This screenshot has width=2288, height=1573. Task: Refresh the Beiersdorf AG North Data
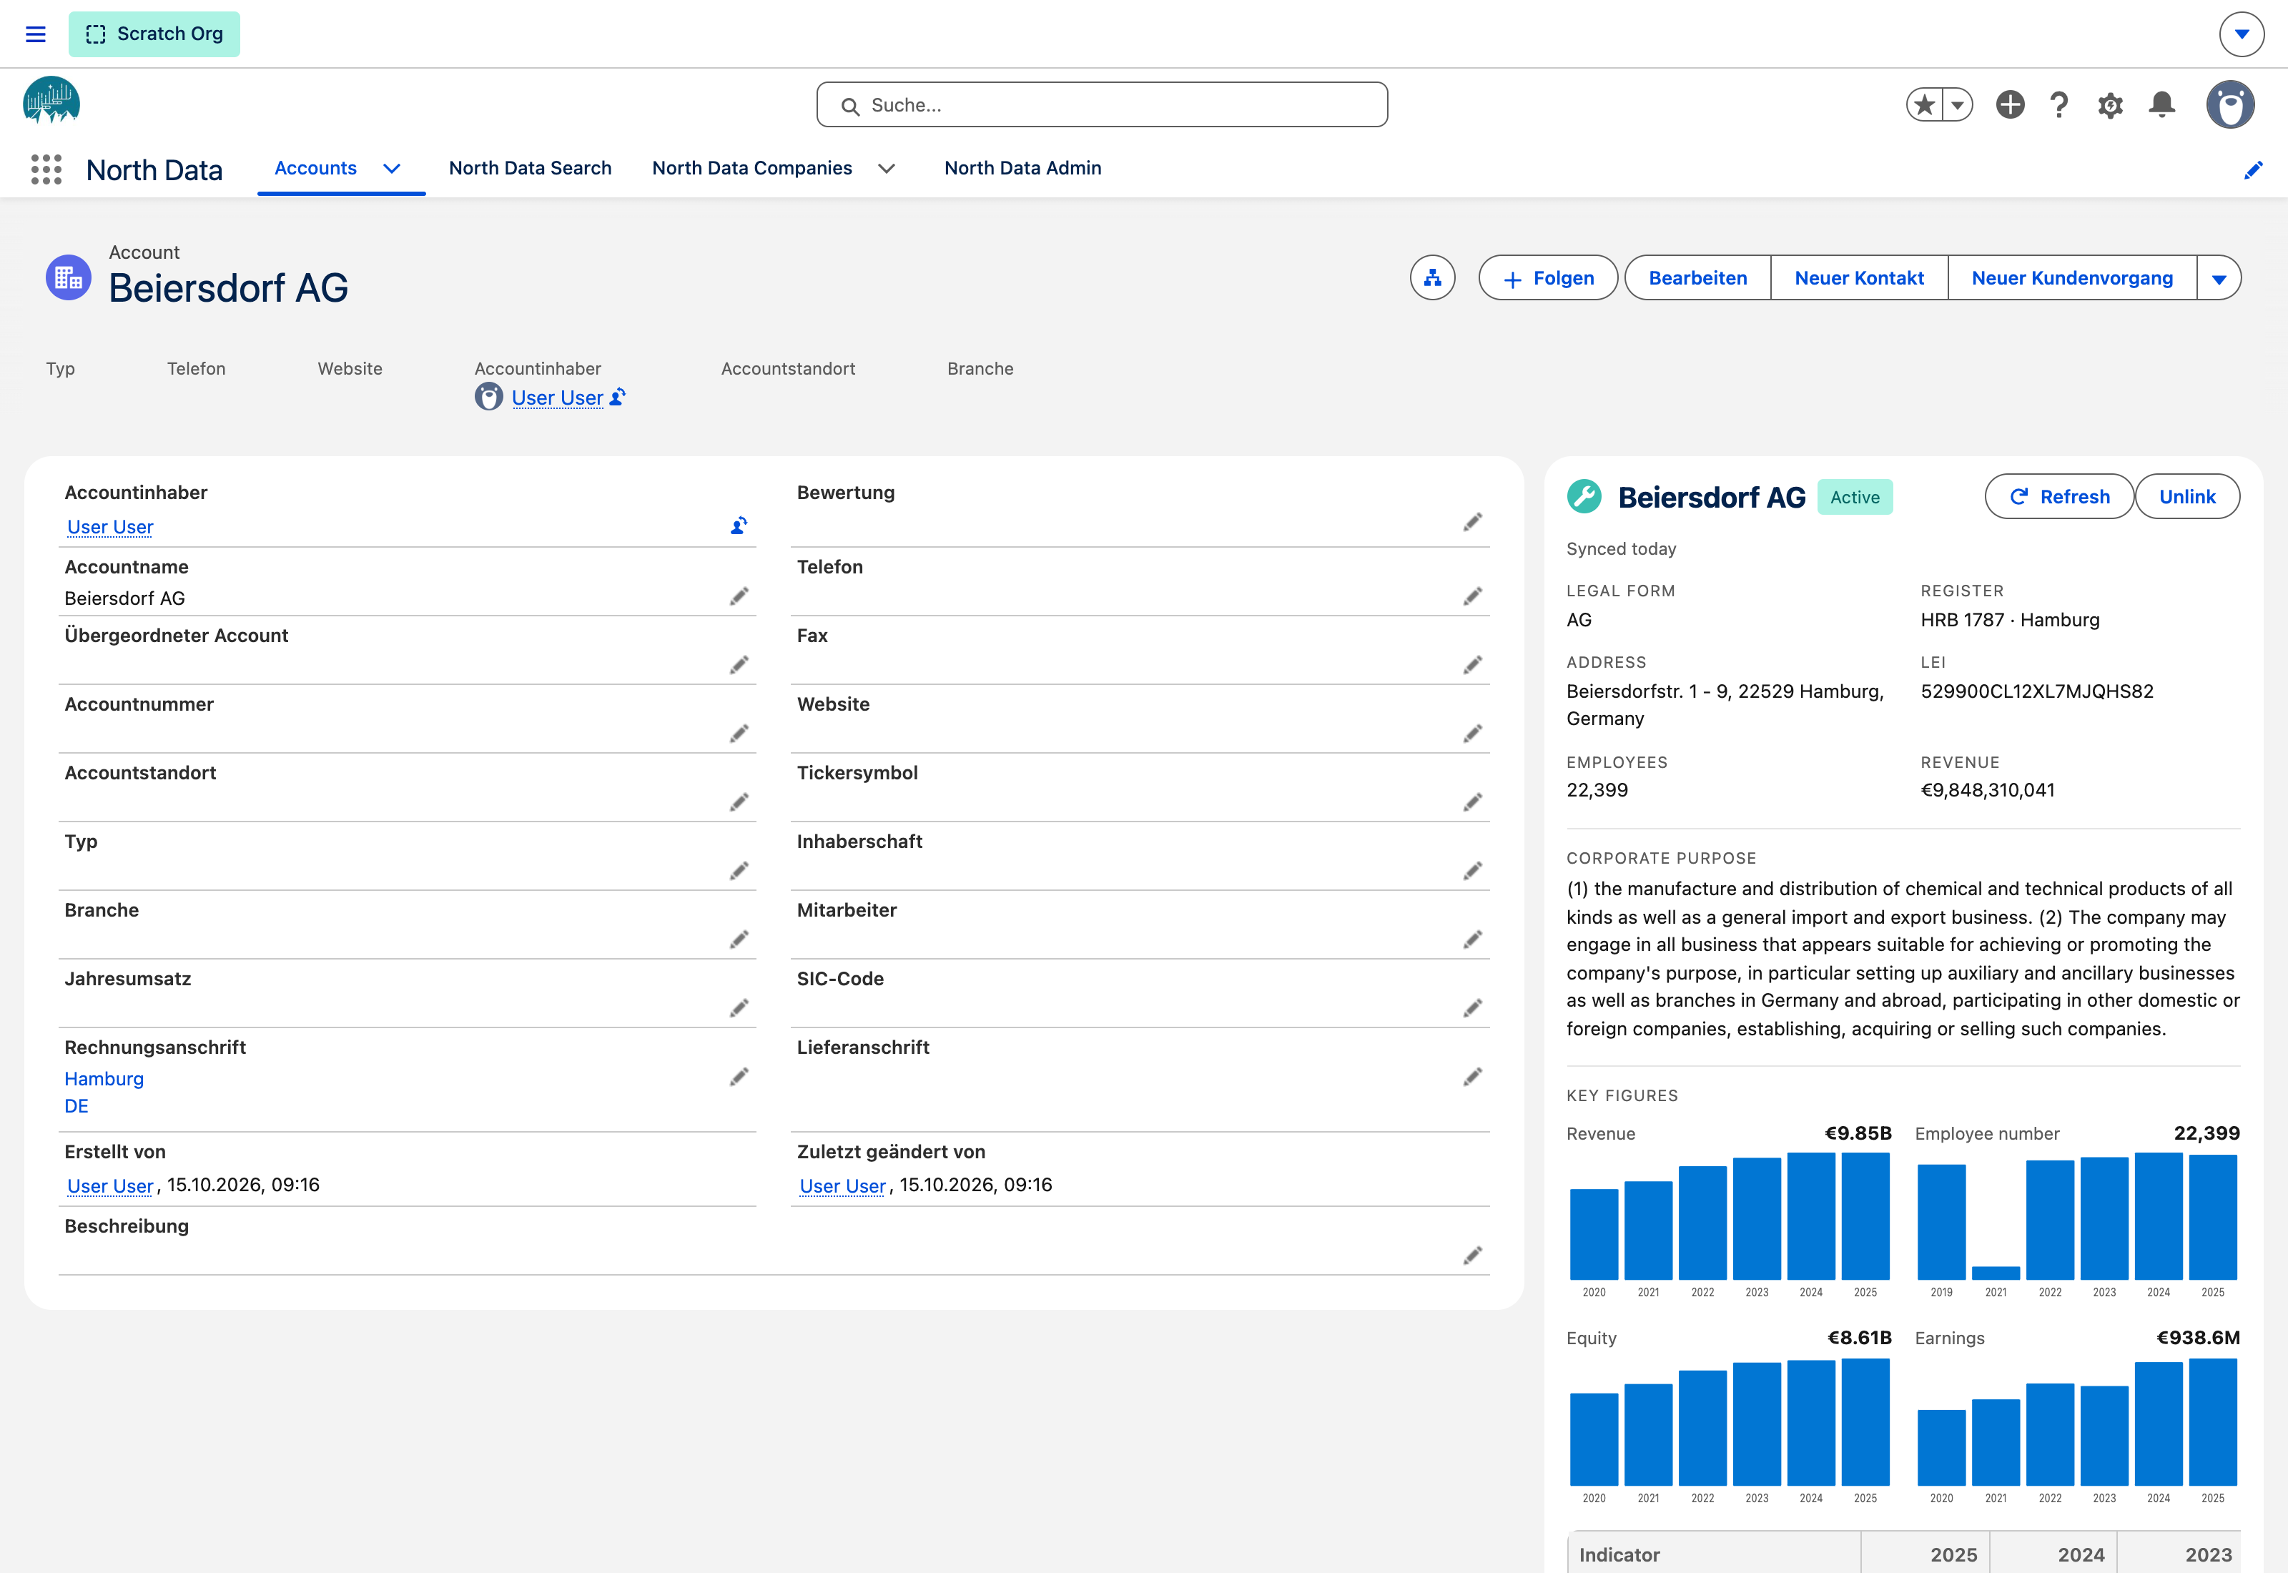tap(2059, 497)
